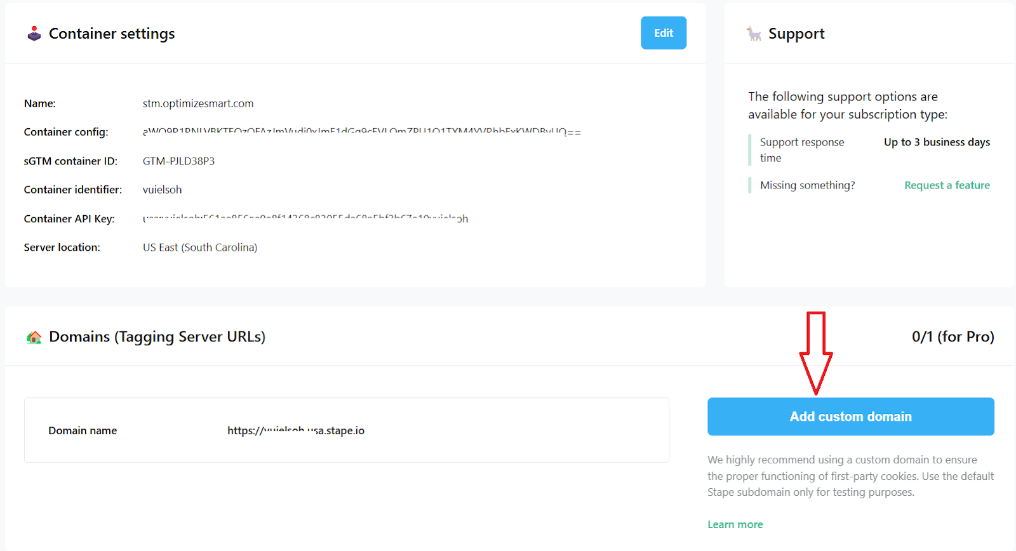This screenshot has width=1016, height=551.
Task: Click the US East server location value
Action: 200,248
